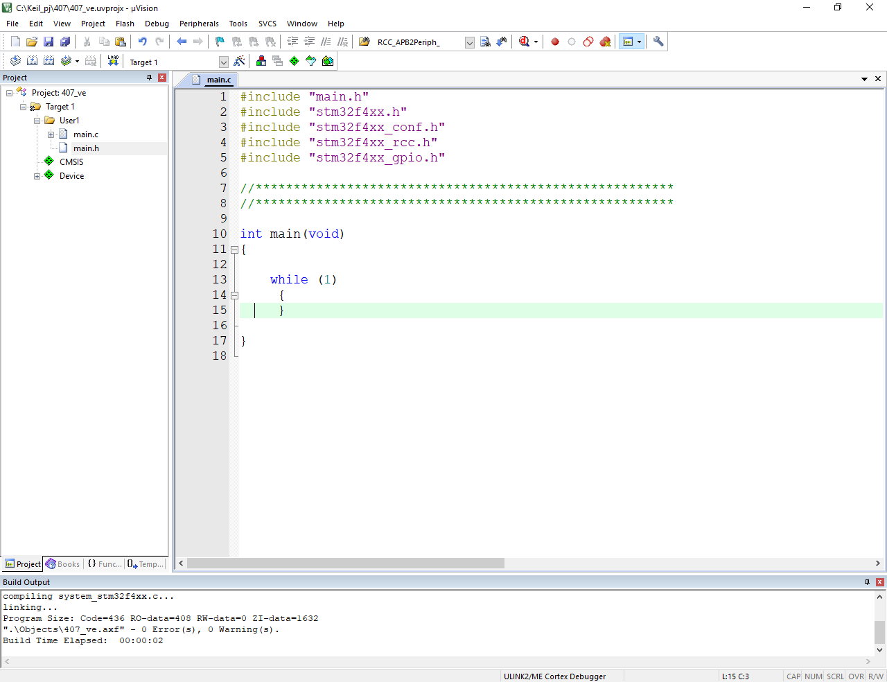
Task: Switch to the Func... tab
Action: pyautogui.click(x=105, y=564)
